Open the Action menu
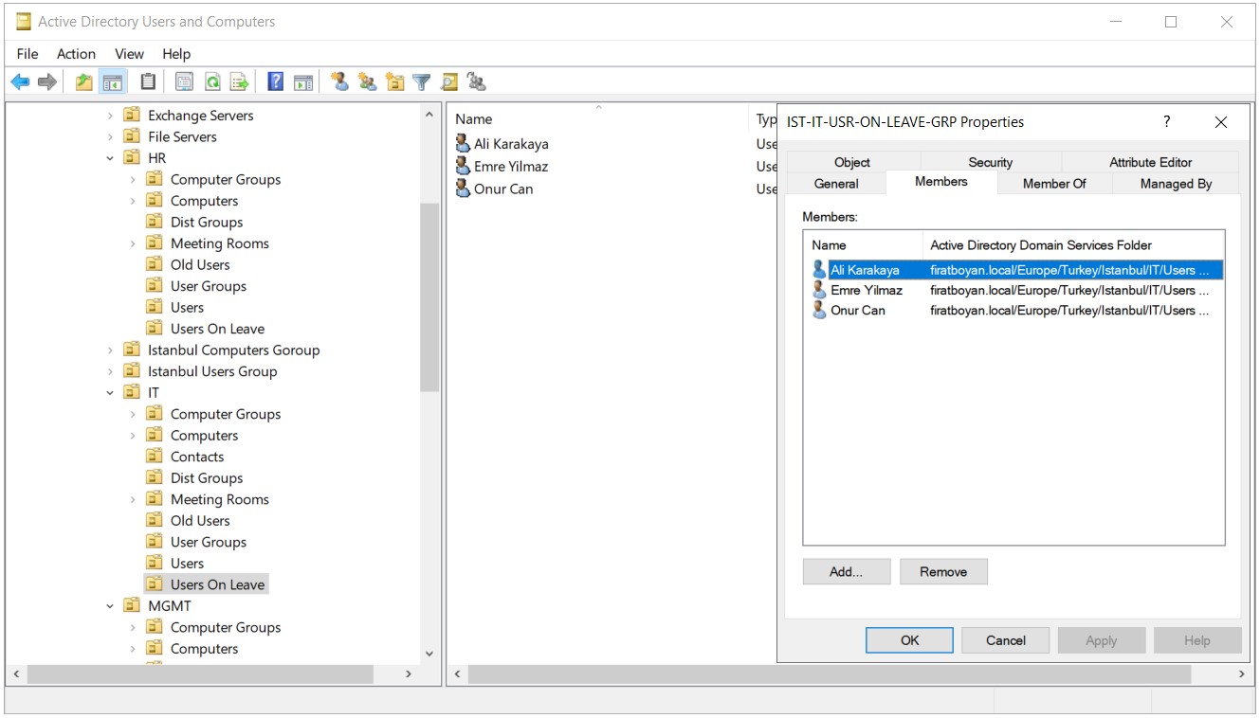Screen dimensions: 1260x718 click(76, 54)
